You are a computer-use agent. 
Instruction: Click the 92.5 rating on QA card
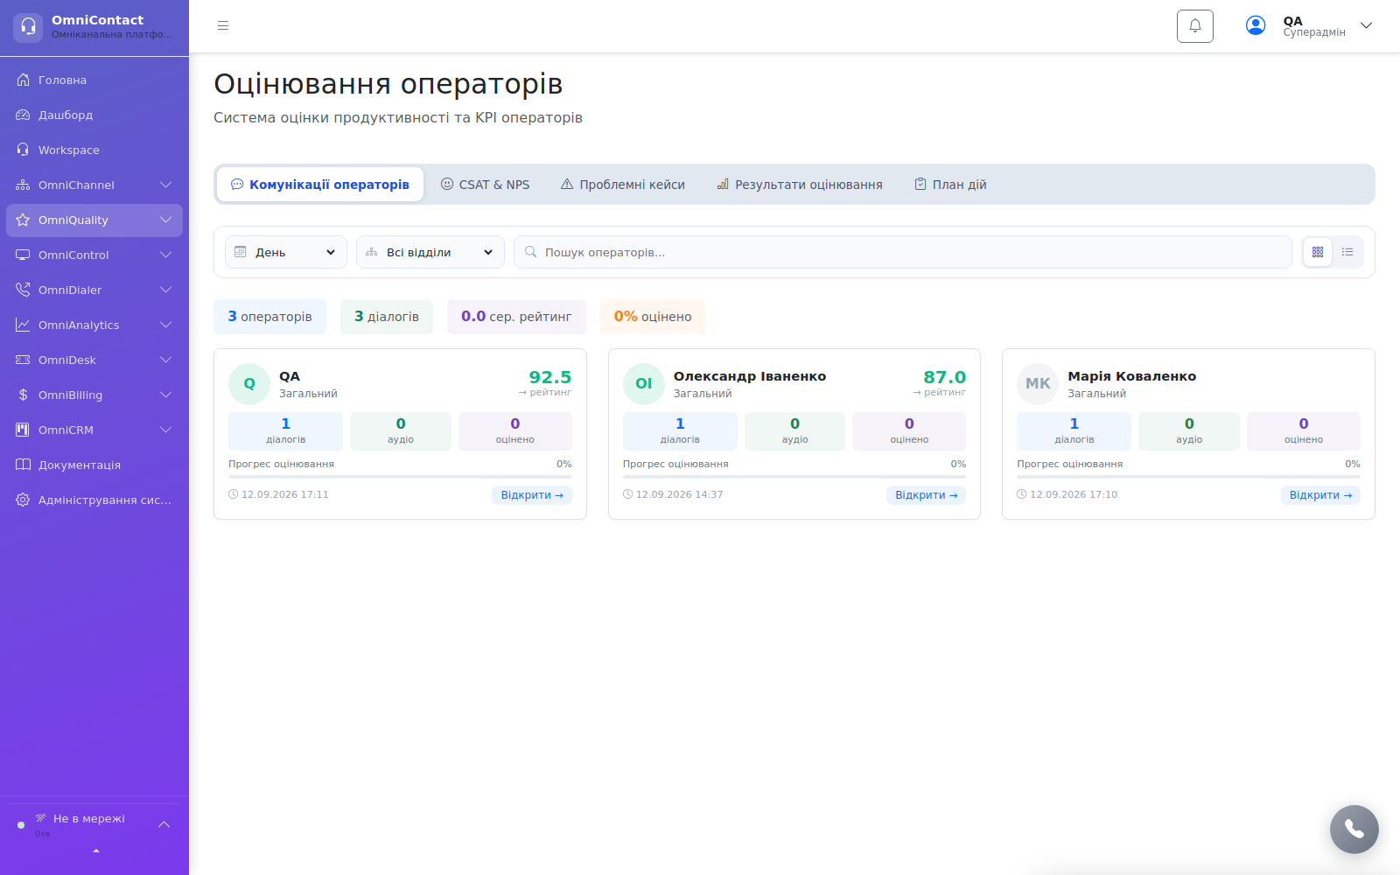(x=550, y=377)
